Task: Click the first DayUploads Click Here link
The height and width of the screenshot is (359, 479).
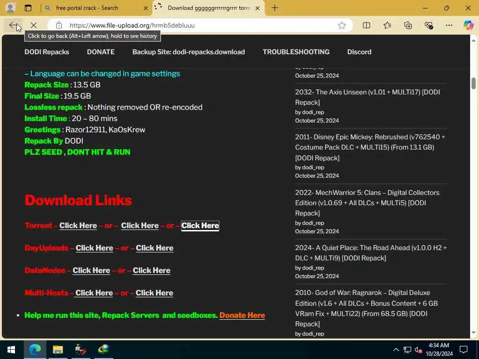Action: pyautogui.click(x=94, y=248)
